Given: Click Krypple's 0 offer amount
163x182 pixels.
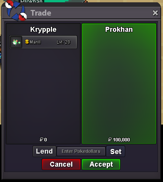Looking at the screenshot, I should click(x=46, y=139).
